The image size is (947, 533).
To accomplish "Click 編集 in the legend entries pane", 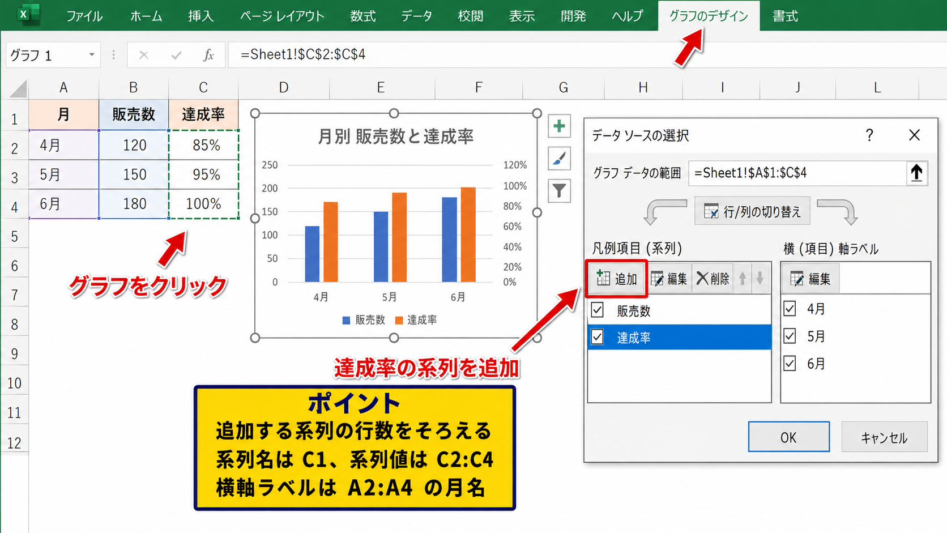I will (669, 279).
